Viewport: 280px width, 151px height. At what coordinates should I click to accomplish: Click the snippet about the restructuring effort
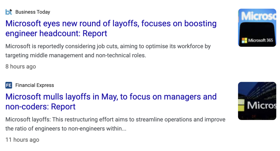[115, 120]
